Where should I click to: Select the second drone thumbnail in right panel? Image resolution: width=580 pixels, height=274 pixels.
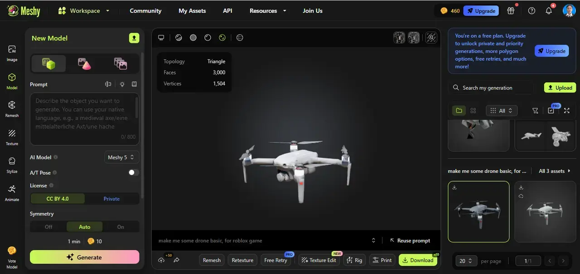pyautogui.click(x=545, y=212)
